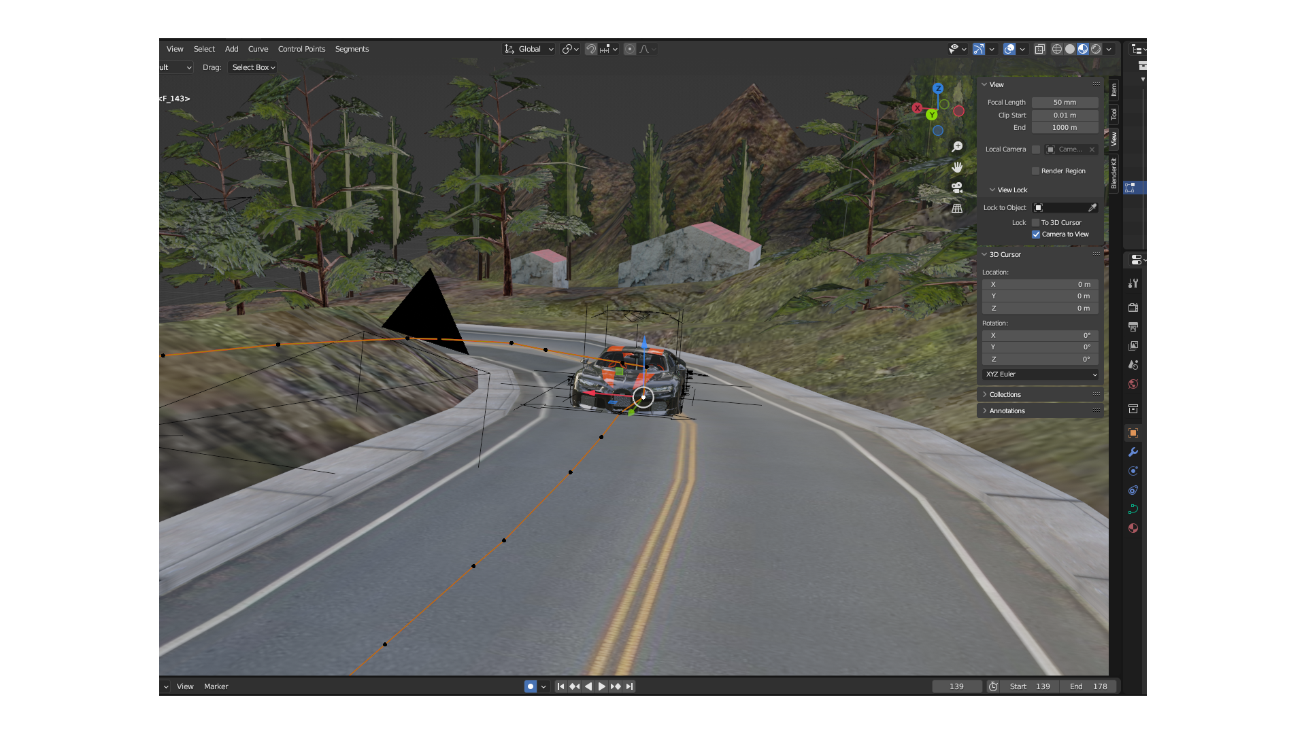1306x734 pixels.
Task: Select wireframe viewport shading mode
Action: [x=1057, y=49]
